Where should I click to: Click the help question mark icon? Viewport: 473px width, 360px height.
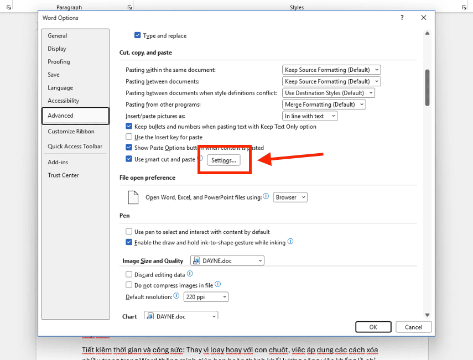(402, 18)
